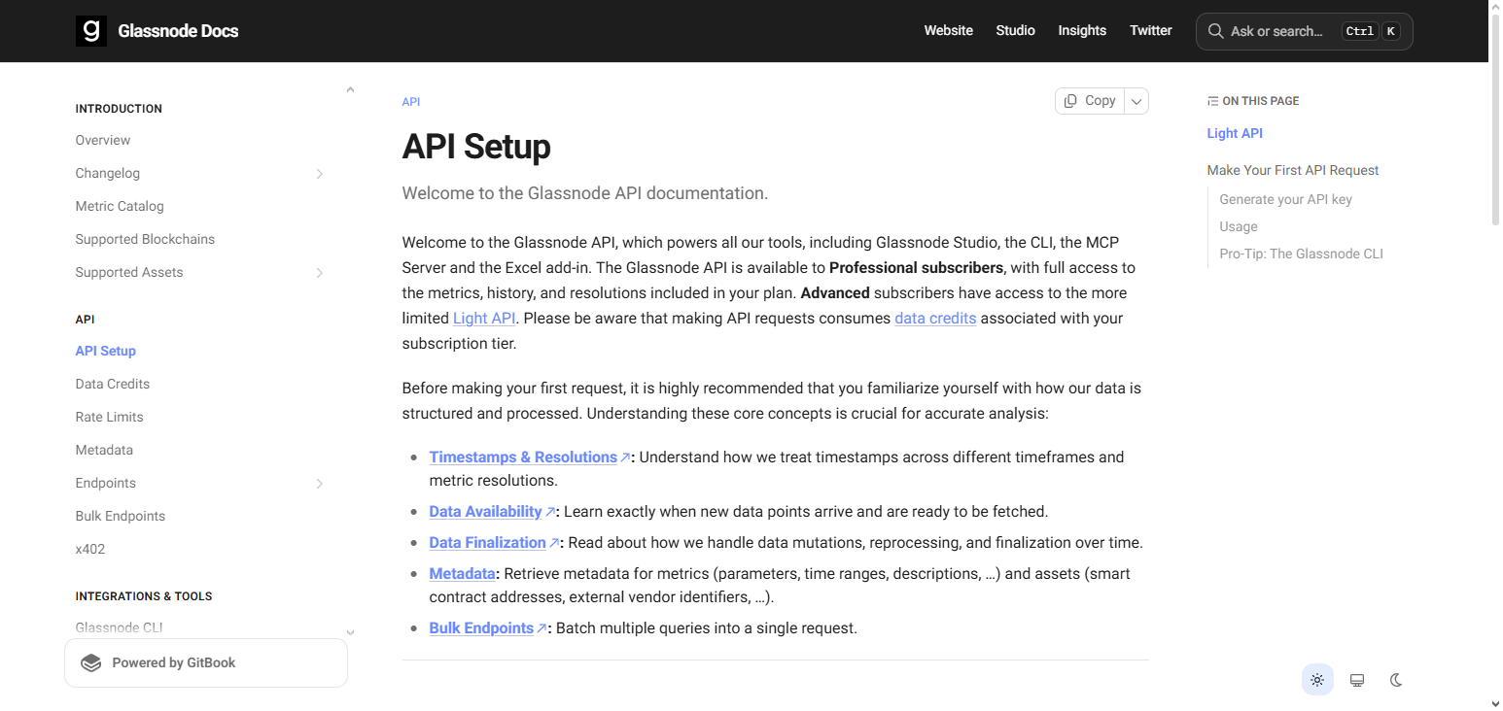1503x711 pixels.
Task: Click the Copy page button
Action: [1090, 101]
